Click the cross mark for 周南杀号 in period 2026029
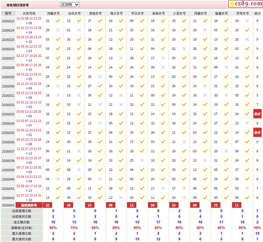Image resolution: width=263 pixels, height=242 pixels. pyautogui.click(x=100, y=77)
